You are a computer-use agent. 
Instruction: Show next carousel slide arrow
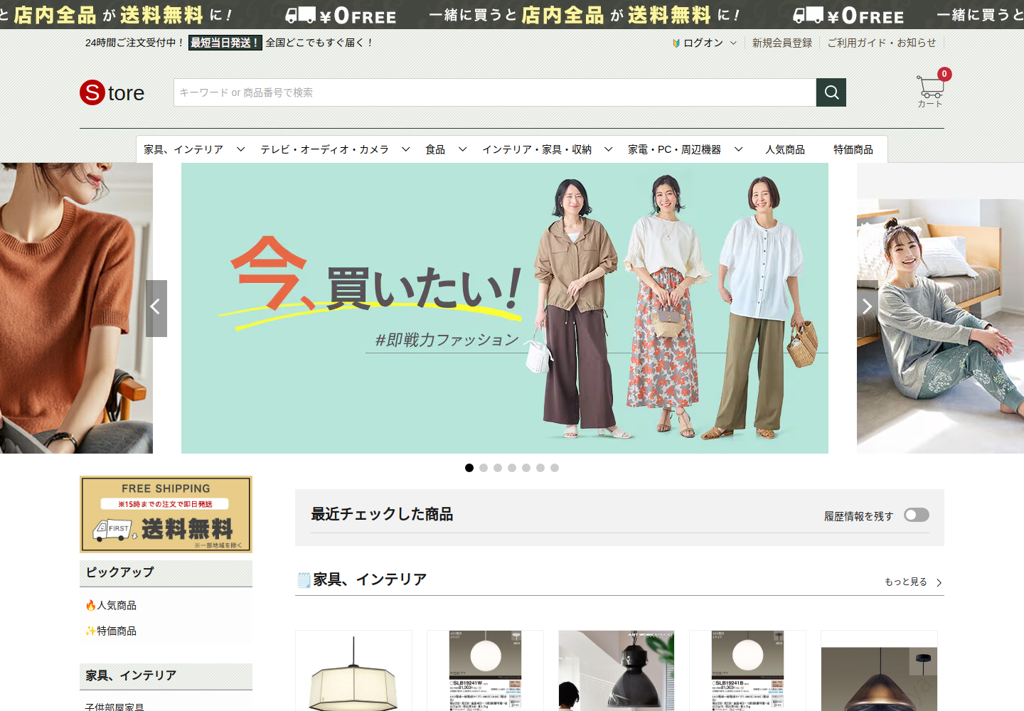pyautogui.click(x=868, y=308)
